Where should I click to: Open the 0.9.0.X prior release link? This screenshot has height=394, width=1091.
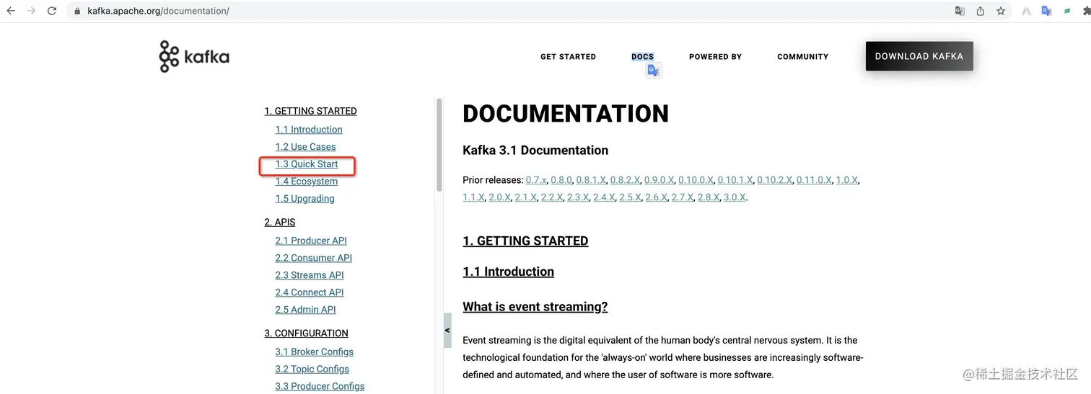(660, 180)
